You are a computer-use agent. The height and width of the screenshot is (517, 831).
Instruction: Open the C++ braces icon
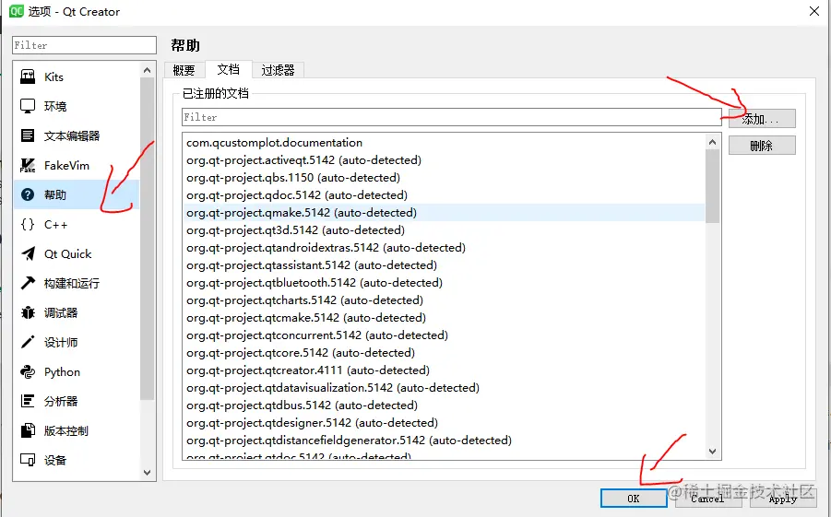coord(28,225)
